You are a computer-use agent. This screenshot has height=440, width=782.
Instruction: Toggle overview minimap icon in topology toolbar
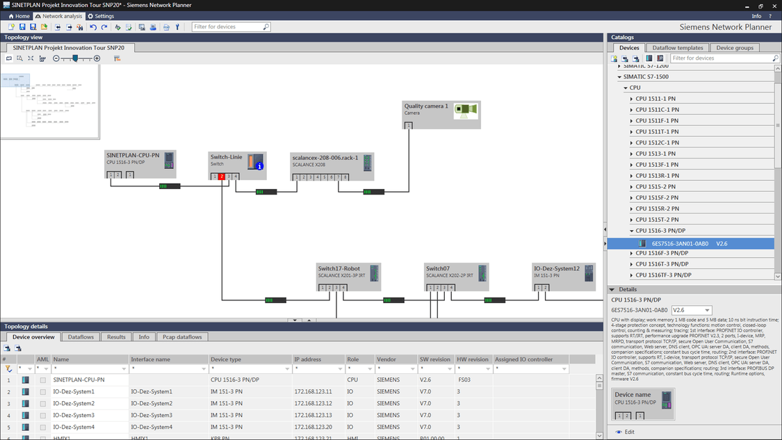click(x=8, y=58)
